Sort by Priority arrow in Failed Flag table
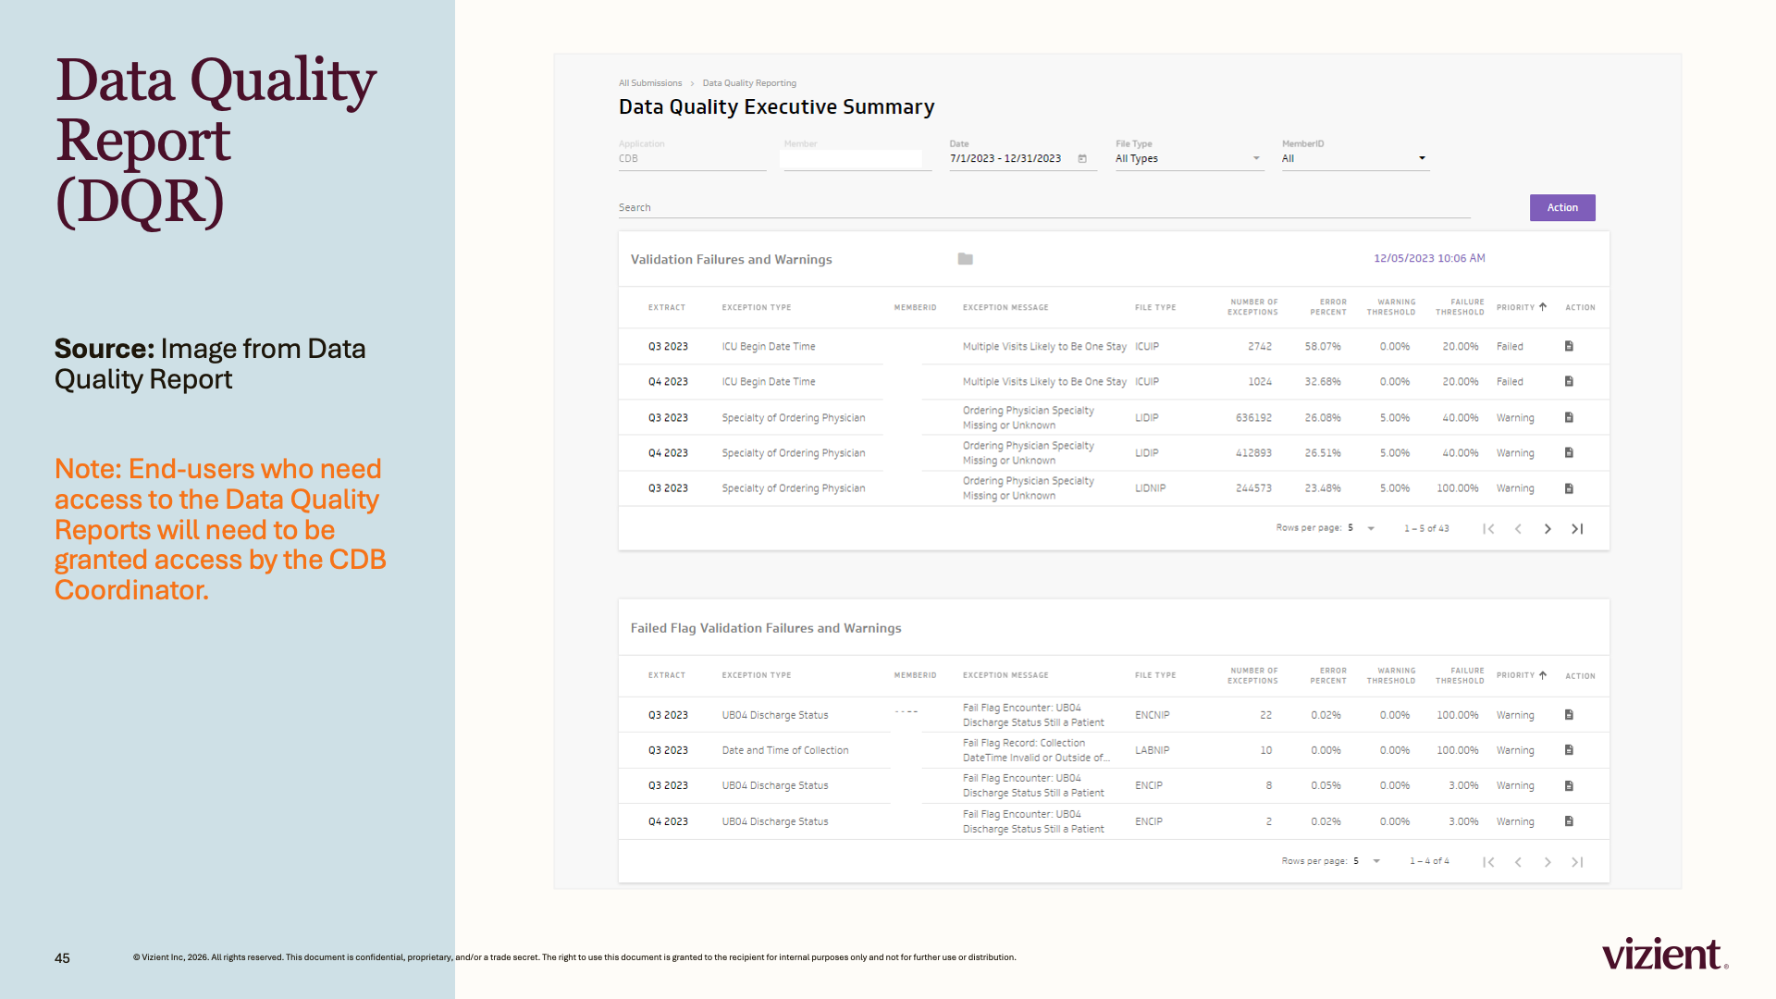Image resolution: width=1776 pixels, height=999 pixels. point(1543,675)
